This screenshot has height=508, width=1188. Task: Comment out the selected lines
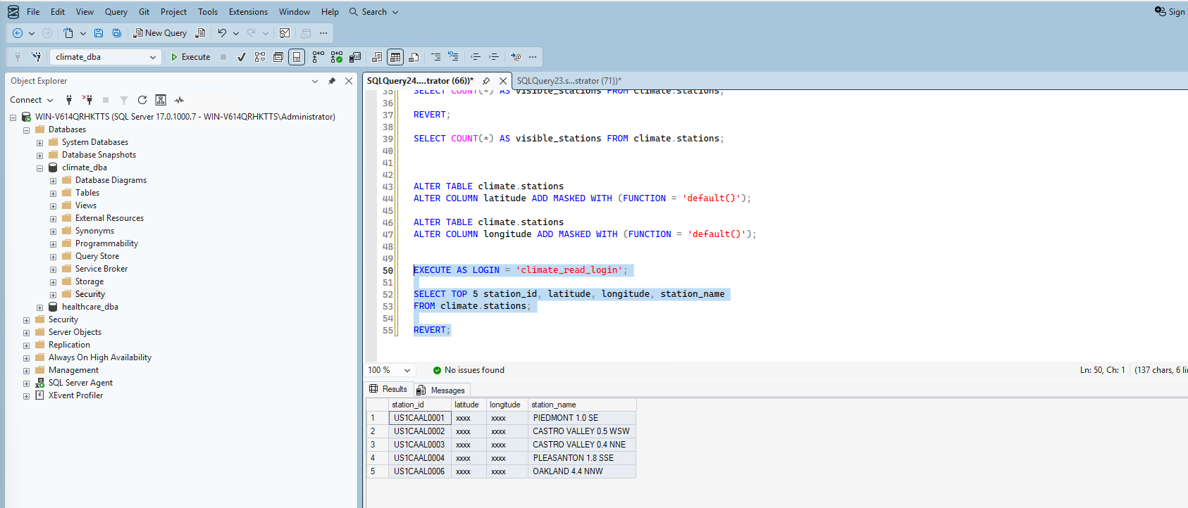pyautogui.click(x=435, y=57)
